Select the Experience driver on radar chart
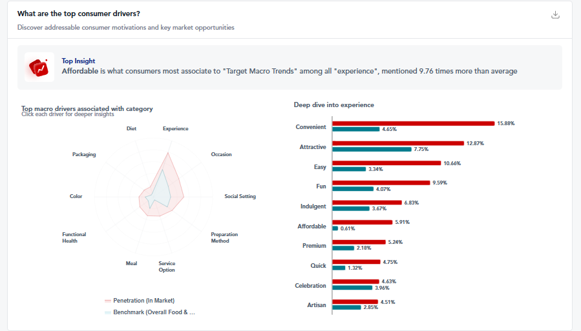 tap(175, 128)
